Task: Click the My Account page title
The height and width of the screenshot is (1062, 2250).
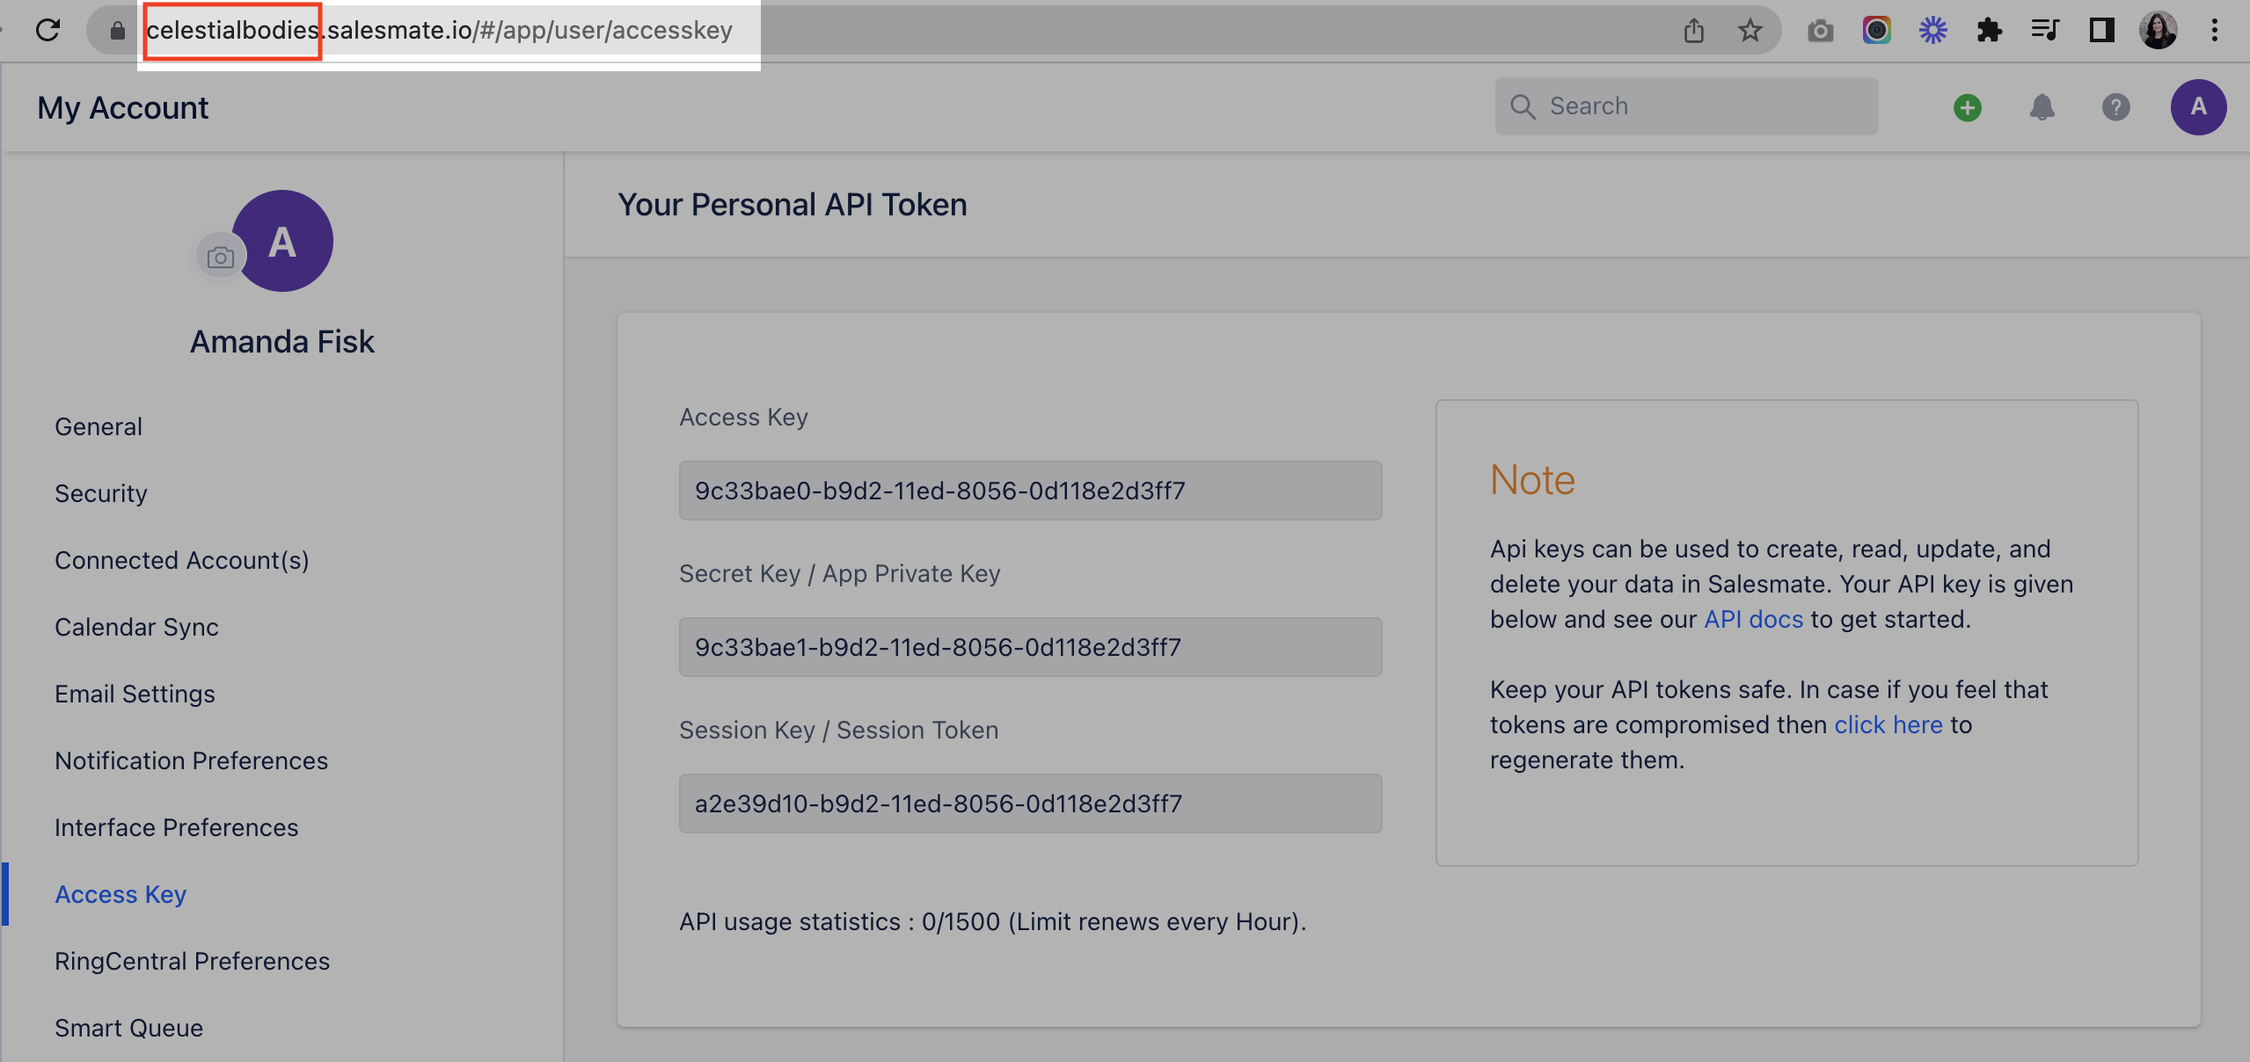Action: (122, 108)
